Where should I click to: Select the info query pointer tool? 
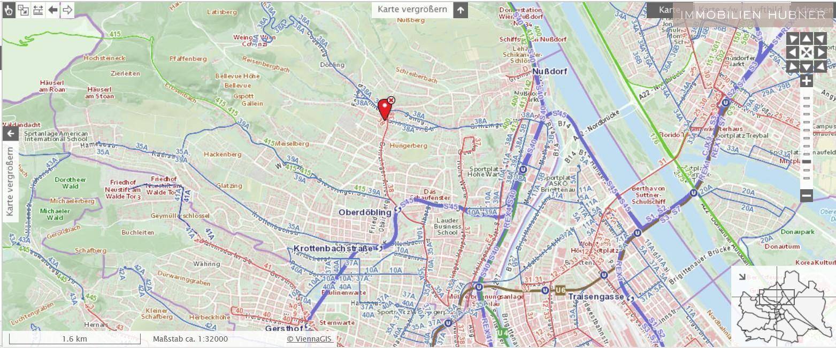[9, 10]
